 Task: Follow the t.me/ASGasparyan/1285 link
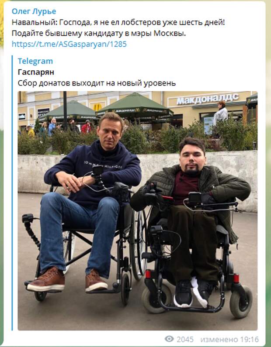[x=69, y=44]
